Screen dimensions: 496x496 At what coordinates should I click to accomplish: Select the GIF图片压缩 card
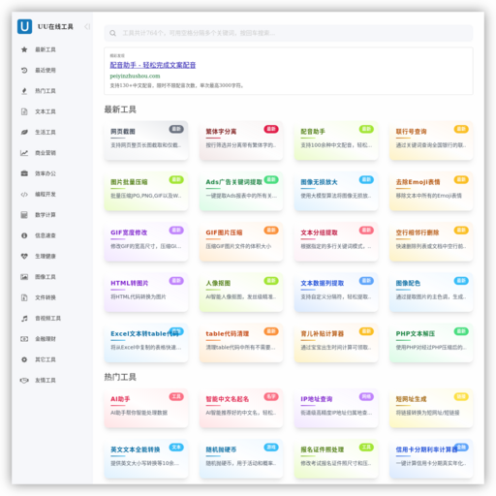(x=241, y=241)
